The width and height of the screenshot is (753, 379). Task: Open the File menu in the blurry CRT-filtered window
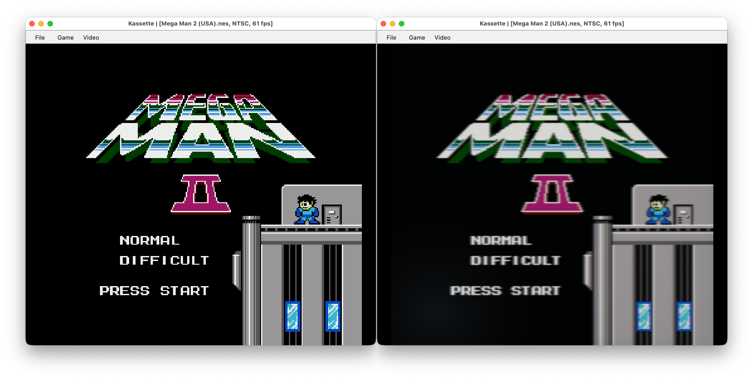point(392,37)
